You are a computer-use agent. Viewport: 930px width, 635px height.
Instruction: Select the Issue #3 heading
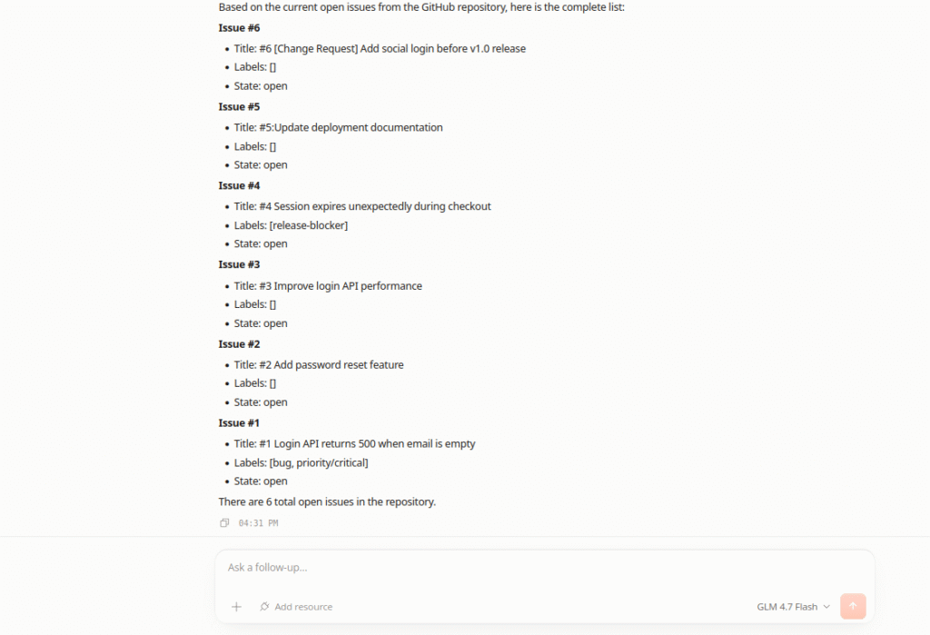pyautogui.click(x=239, y=264)
